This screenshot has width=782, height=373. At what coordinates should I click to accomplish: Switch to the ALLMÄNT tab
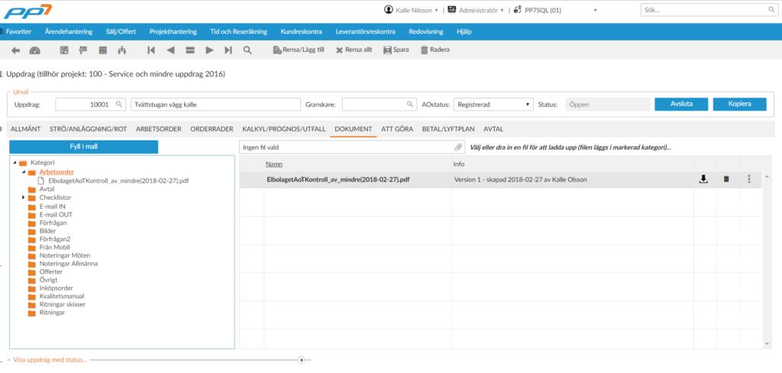point(26,129)
